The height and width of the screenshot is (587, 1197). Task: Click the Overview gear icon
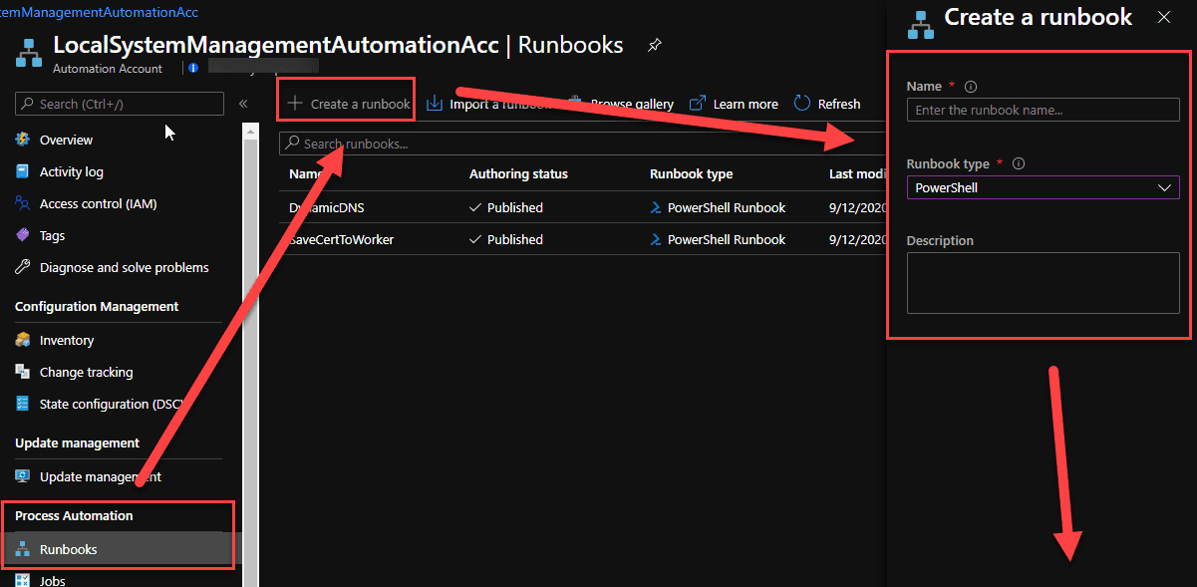point(23,141)
